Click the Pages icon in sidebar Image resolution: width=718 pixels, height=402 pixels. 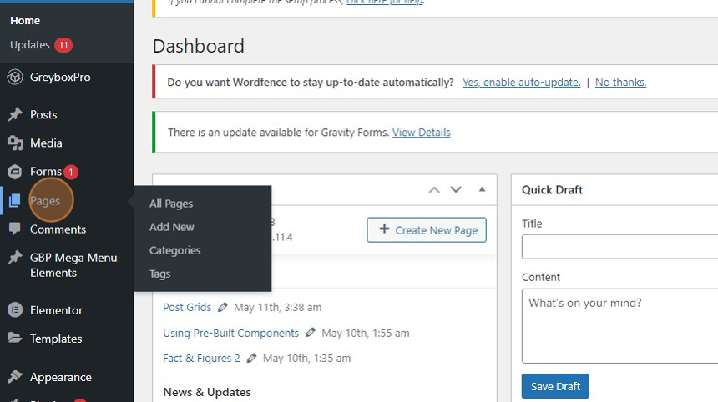click(x=15, y=201)
